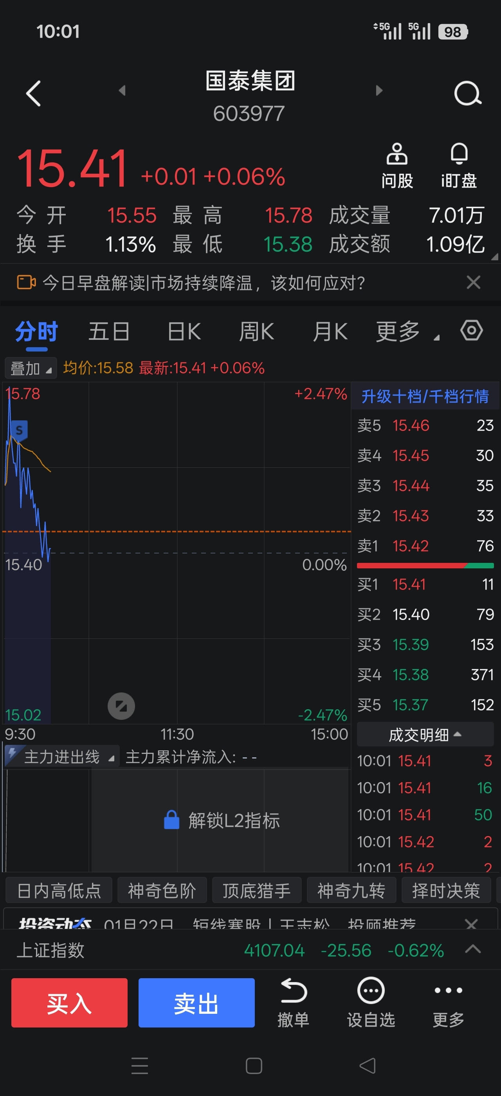Tap the blue 卖出 sell button
The image size is (501, 1096).
(196, 1003)
